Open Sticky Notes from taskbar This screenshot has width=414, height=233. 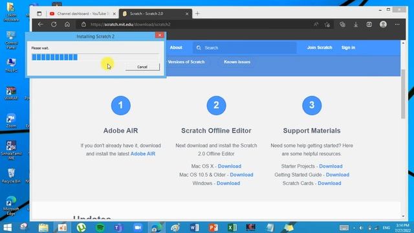[289, 227]
